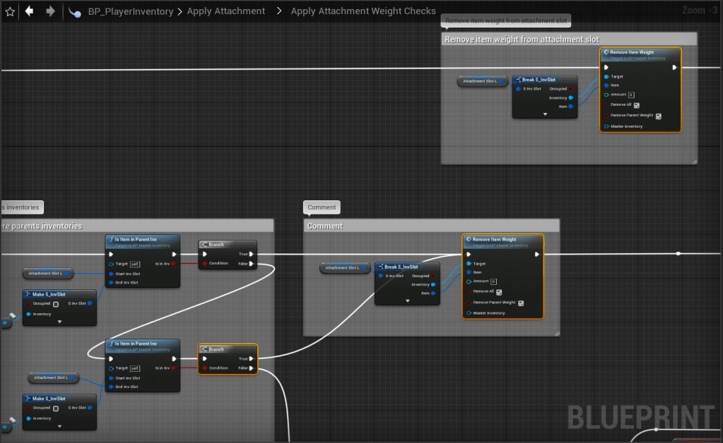Toggle Remove Parent Weight on lower Remove Item Weight
Image resolution: width=723 pixels, height=443 pixels.
[x=521, y=303]
